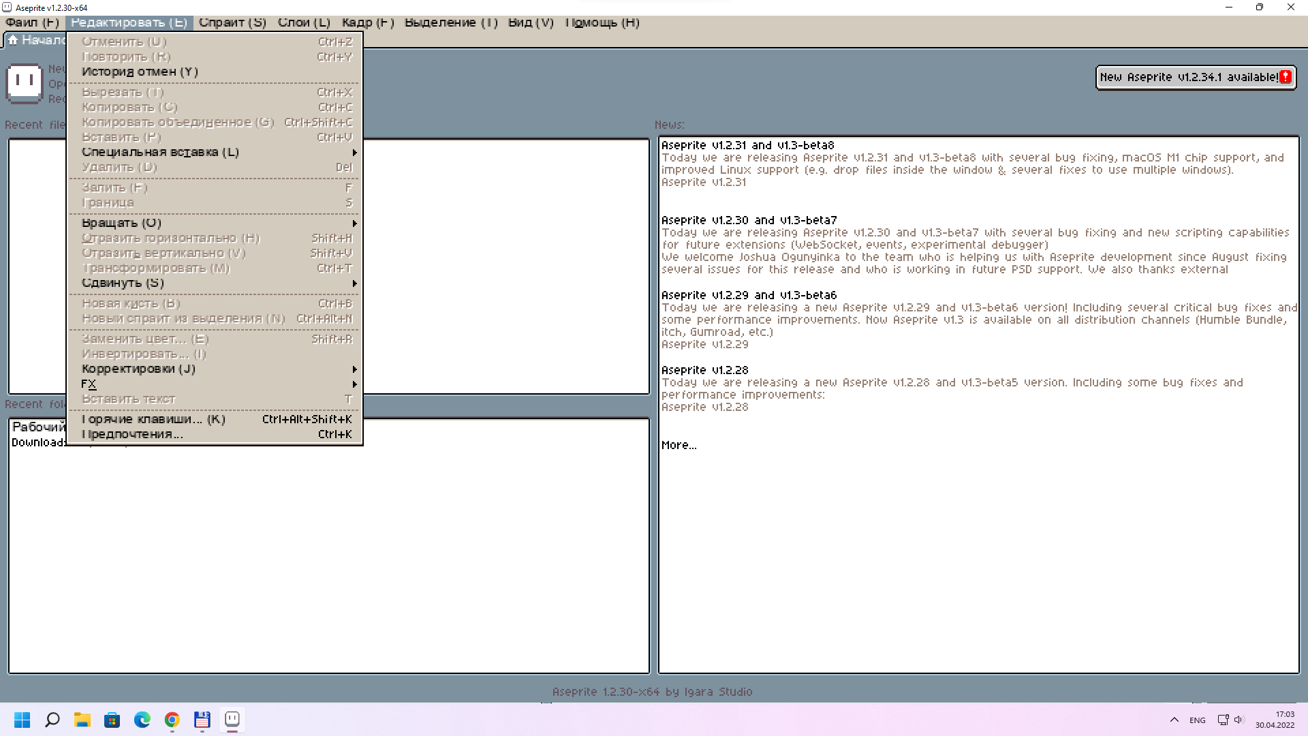Open the Спрайт menu
The width and height of the screenshot is (1308, 736).
[x=232, y=22]
